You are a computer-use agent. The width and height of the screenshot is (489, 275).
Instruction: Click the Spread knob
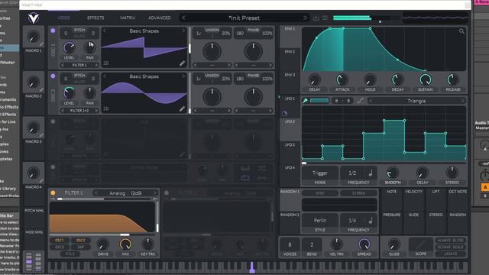click(x=364, y=244)
